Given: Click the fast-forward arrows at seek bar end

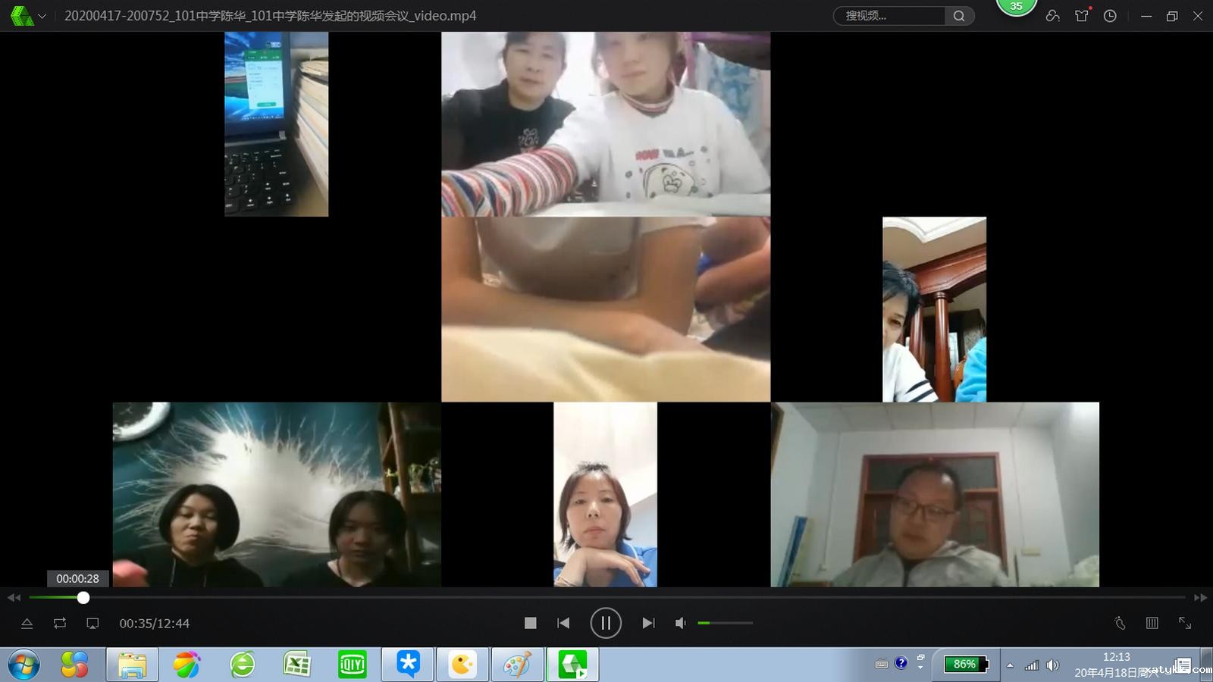Looking at the screenshot, I should pos(1200,598).
